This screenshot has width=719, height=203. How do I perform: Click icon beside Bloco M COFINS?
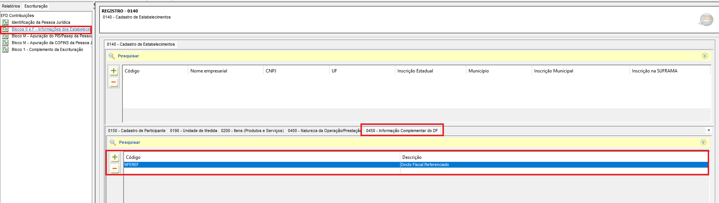point(5,43)
